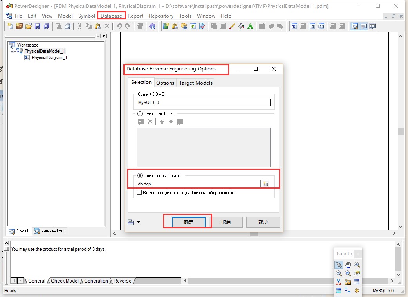Collapse the PhysicalDataModel_1 tree node
The width and height of the screenshot is (408, 297).
click(x=12, y=51)
